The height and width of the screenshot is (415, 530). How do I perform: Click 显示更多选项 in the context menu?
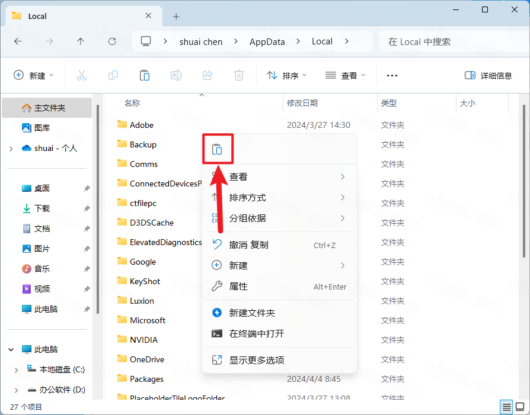[279, 360]
